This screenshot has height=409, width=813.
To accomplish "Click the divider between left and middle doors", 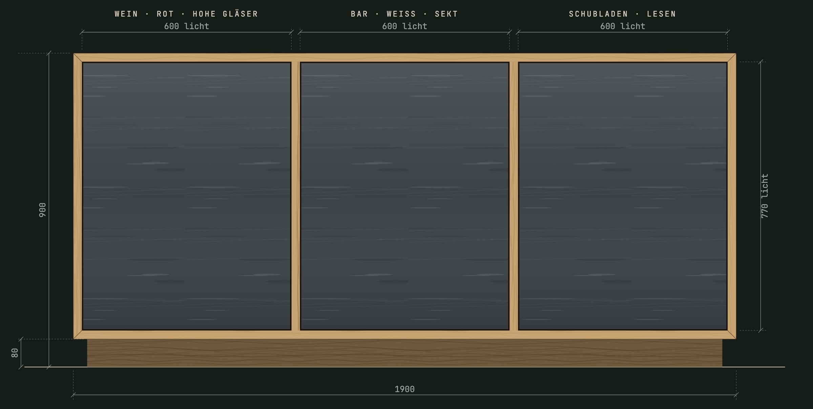I will (x=296, y=196).
